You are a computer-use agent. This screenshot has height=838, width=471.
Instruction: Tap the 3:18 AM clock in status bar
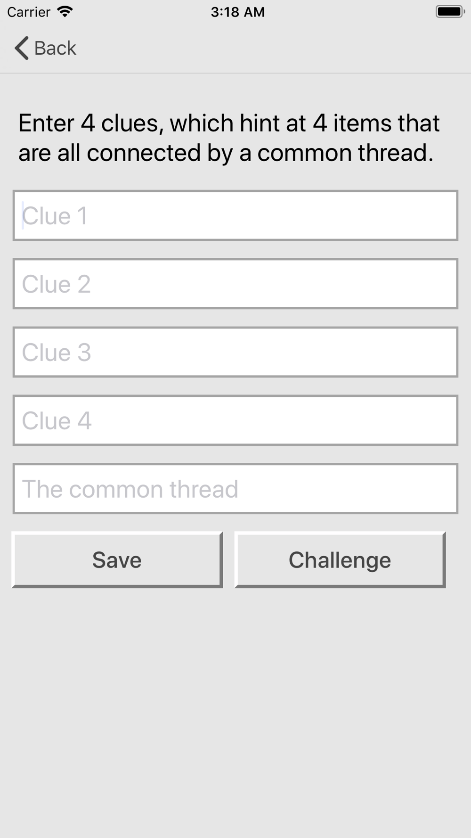coord(238,12)
